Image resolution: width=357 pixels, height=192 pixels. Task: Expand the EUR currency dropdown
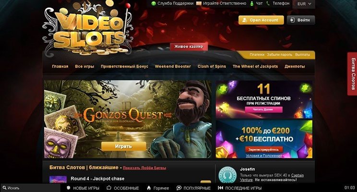[x=304, y=4]
